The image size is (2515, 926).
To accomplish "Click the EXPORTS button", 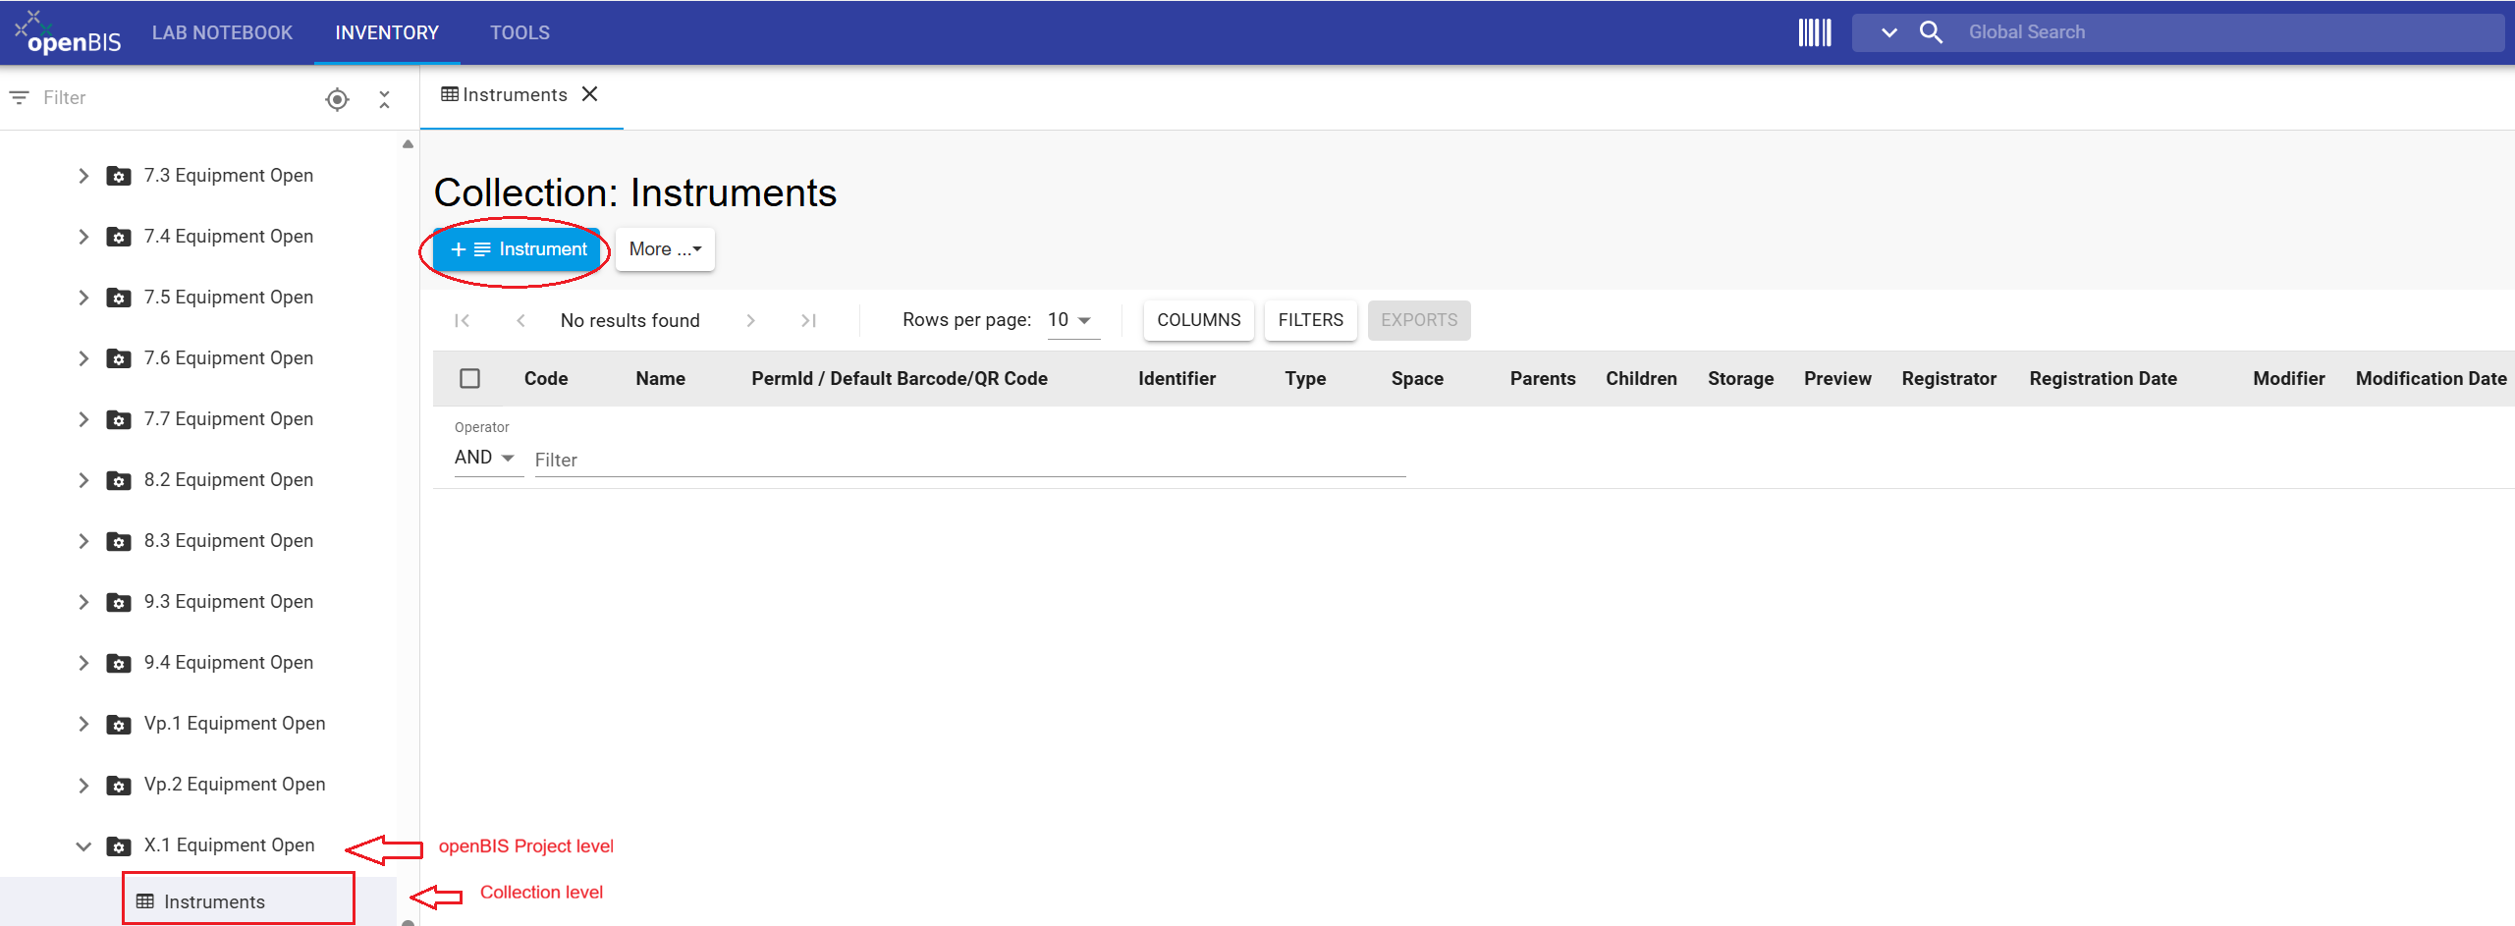I will pyautogui.click(x=1418, y=320).
